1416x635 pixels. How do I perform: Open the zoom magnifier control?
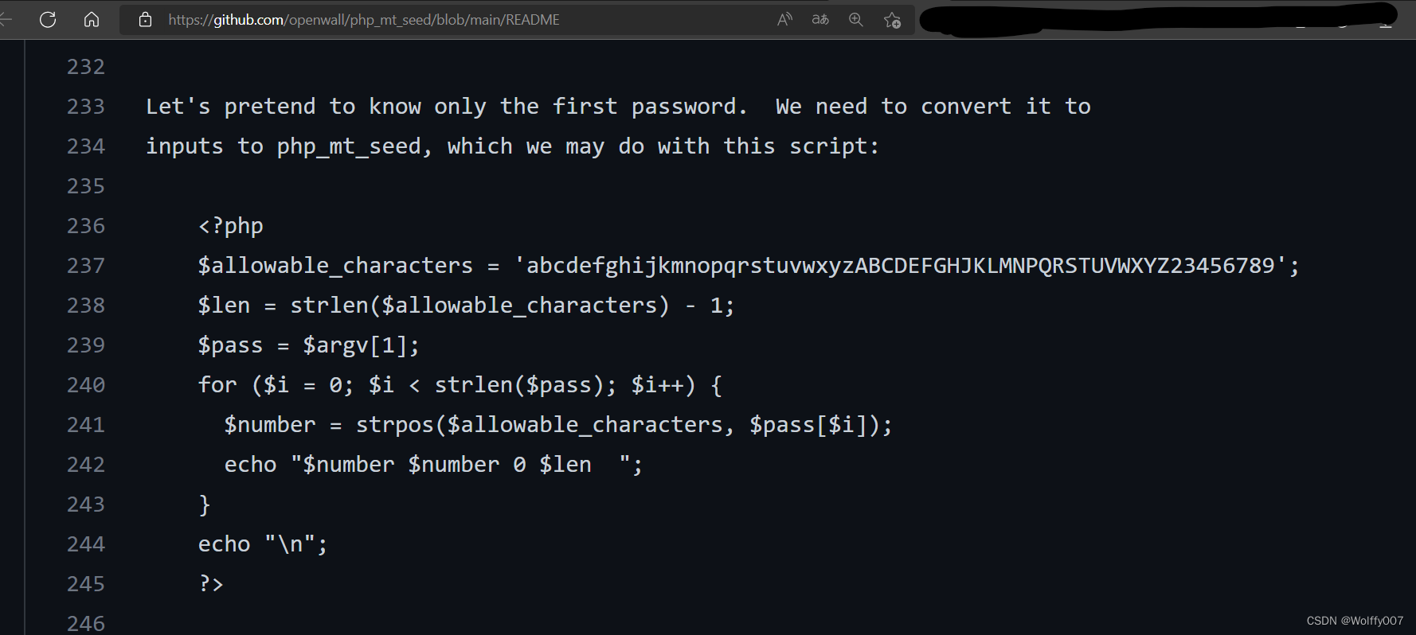click(856, 19)
